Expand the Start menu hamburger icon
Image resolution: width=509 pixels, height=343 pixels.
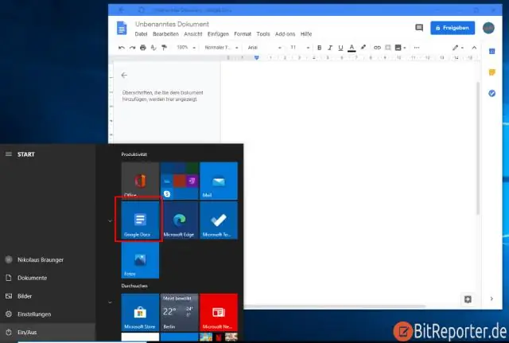click(9, 154)
